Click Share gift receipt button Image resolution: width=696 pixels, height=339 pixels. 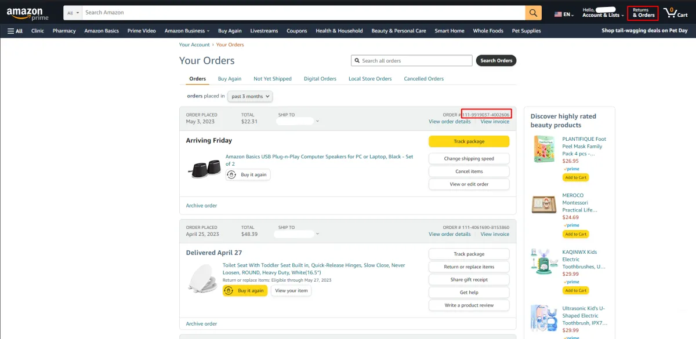(x=469, y=279)
